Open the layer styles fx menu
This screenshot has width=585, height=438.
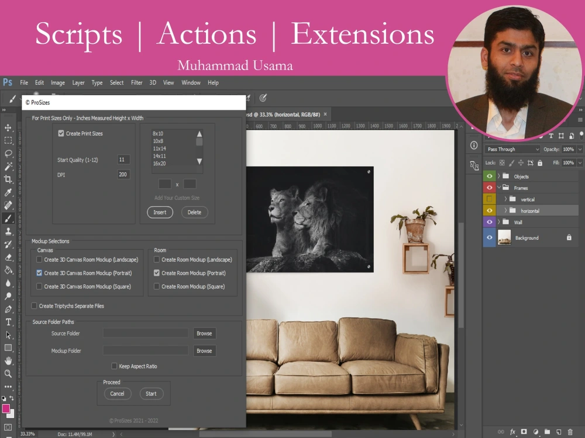point(512,432)
